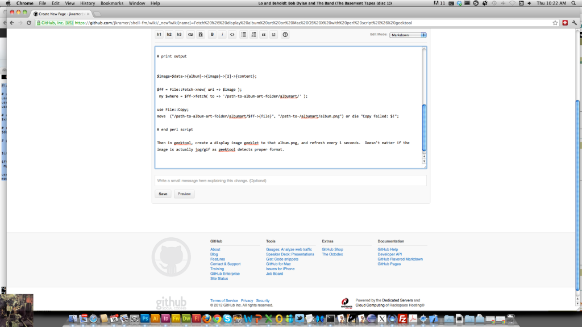582x327 pixels.
Task: Click the Privacy footer link
Action: pos(247,301)
